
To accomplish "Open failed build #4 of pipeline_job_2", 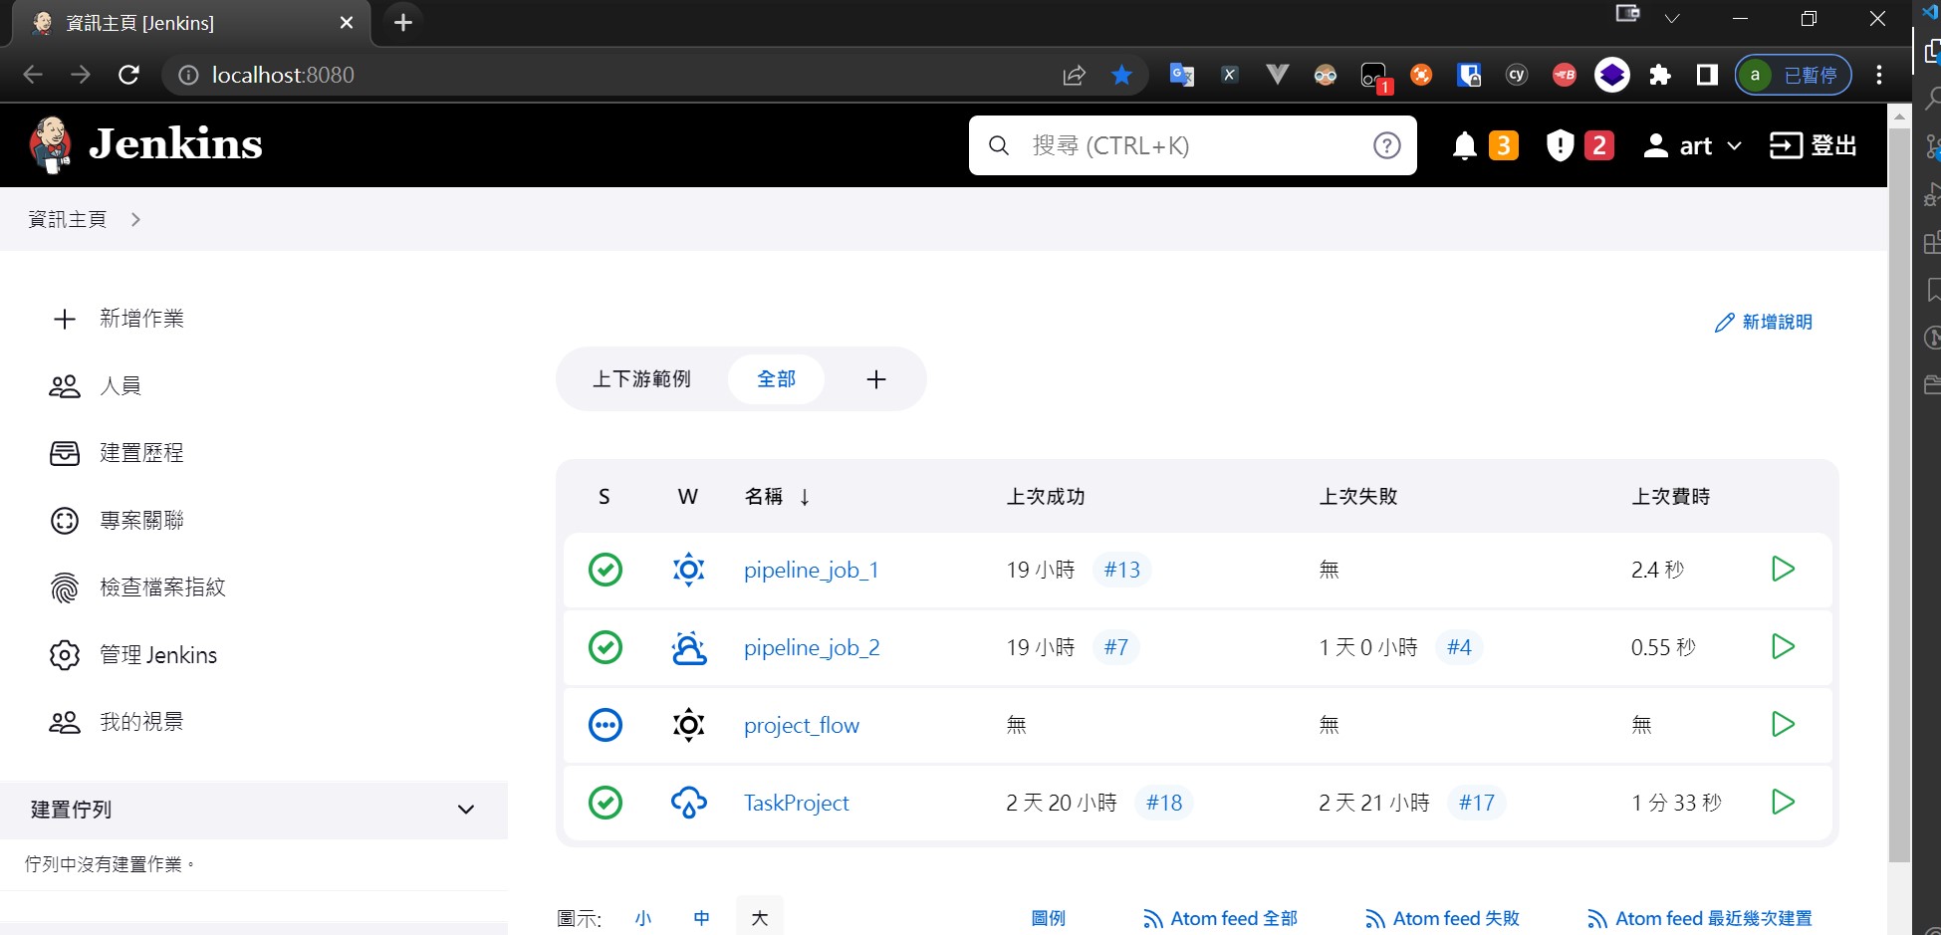I will [x=1459, y=647].
